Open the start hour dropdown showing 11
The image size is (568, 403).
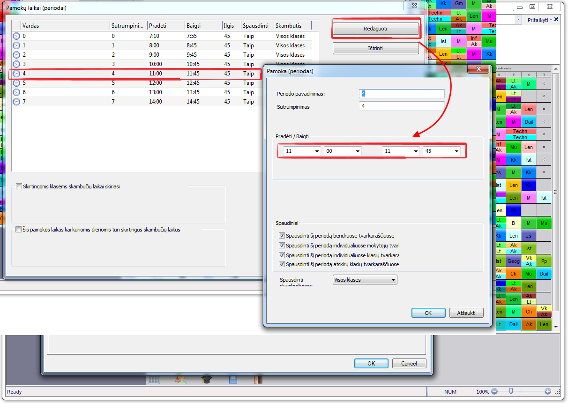(302, 151)
